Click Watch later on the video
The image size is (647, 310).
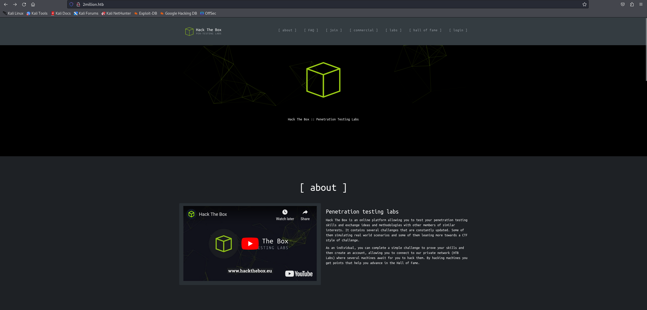(285, 215)
